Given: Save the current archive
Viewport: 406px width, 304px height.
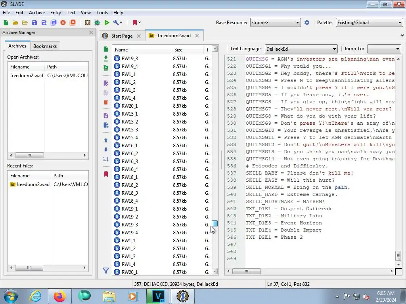Looking at the screenshot, I should (34, 23).
